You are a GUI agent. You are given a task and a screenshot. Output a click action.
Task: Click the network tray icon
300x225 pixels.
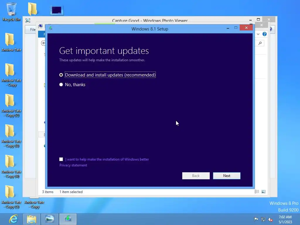pyautogui.click(x=263, y=219)
